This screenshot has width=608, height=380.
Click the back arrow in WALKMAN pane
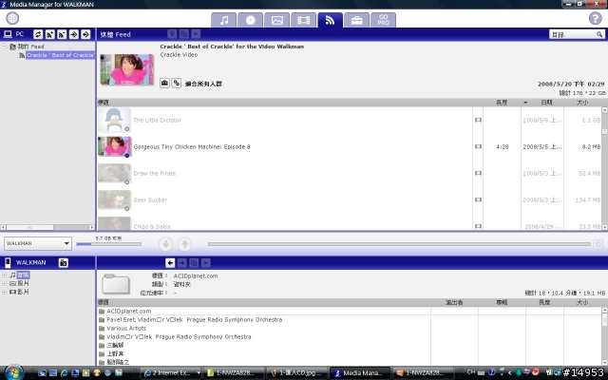click(170, 263)
